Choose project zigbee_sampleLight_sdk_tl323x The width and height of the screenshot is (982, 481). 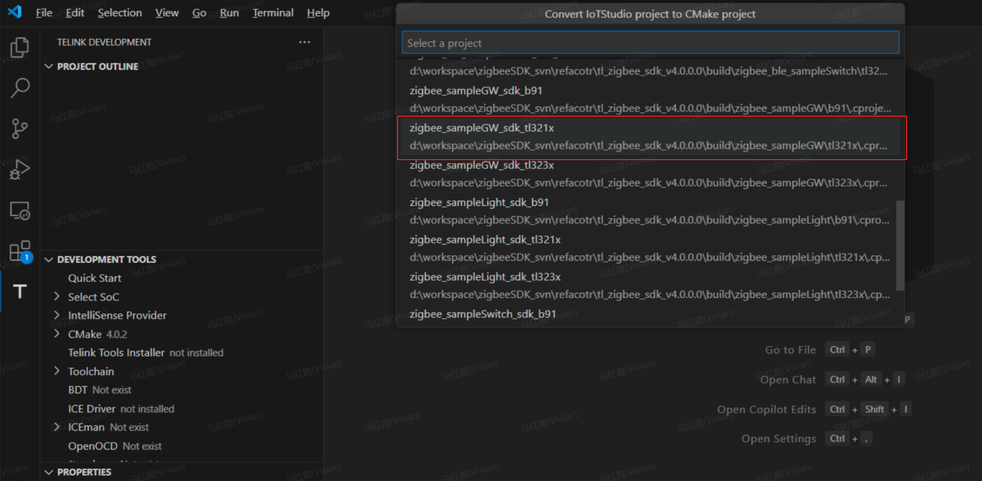coord(650,286)
